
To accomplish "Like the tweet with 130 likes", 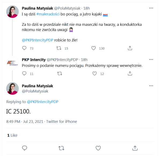I will [x=94, y=48].
